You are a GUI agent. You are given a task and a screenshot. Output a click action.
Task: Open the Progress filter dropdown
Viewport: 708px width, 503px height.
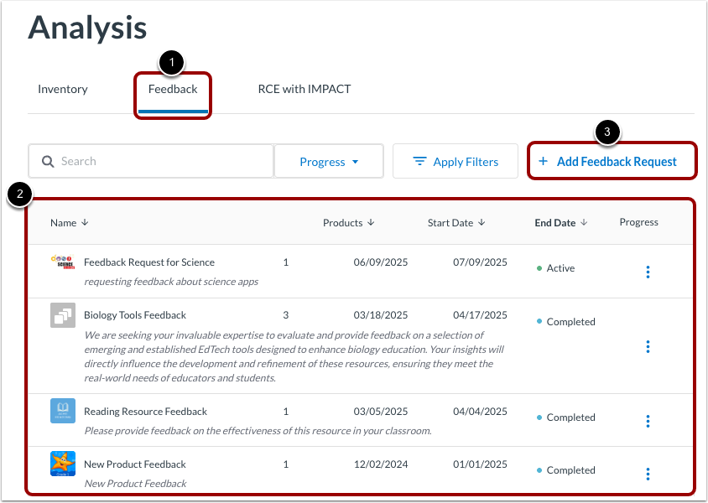click(329, 162)
